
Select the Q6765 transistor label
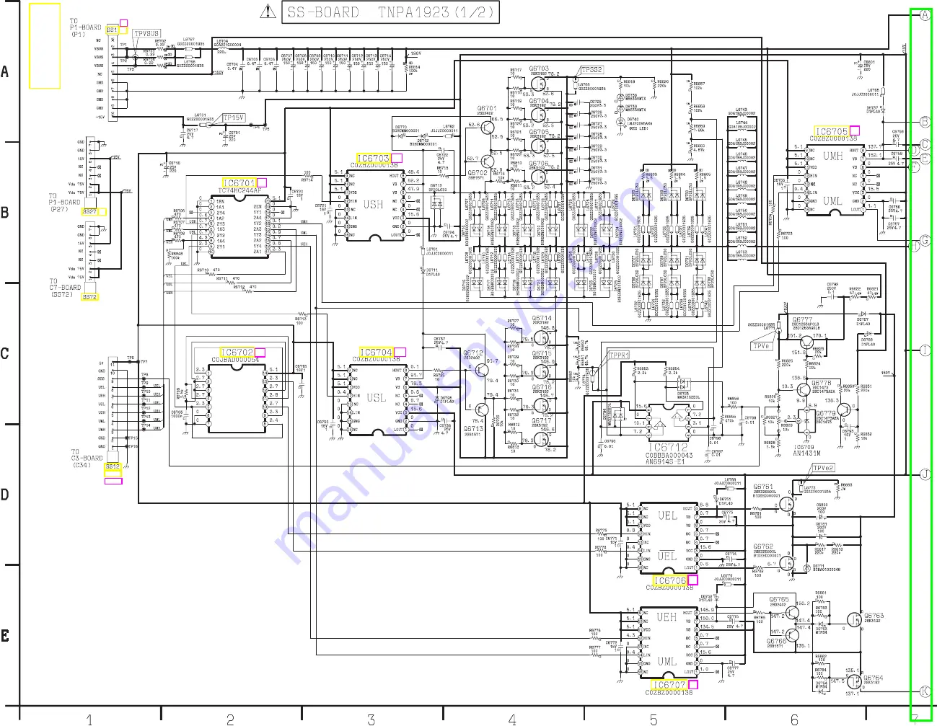[779, 599]
